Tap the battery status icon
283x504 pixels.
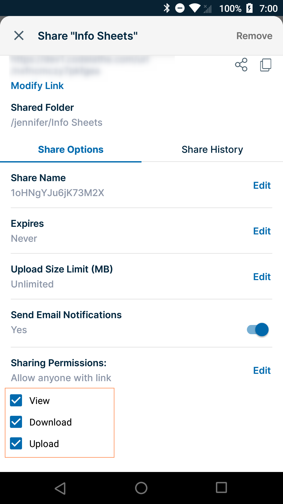click(x=249, y=8)
